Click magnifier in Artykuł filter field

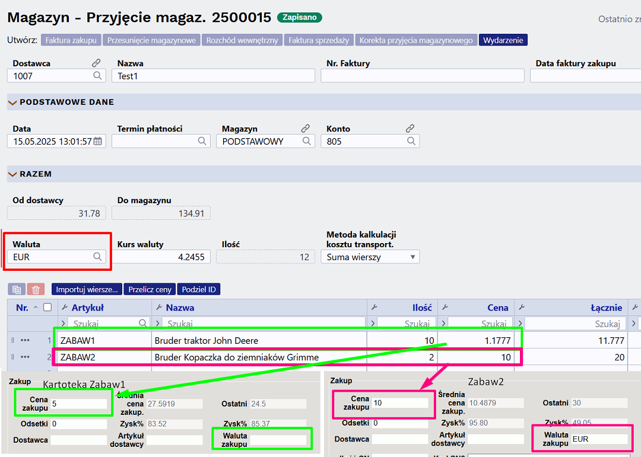[x=142, y=323]
